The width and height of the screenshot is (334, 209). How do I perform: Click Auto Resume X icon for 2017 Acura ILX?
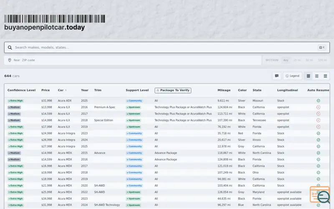pyautogui.click(x=318, y=114)
